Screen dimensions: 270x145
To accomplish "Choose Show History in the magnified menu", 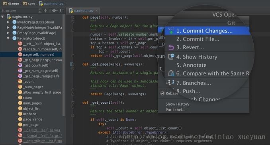I will (x=196, y=57).
